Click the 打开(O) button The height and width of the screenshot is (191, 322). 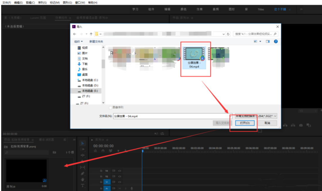tap(245, 123)
